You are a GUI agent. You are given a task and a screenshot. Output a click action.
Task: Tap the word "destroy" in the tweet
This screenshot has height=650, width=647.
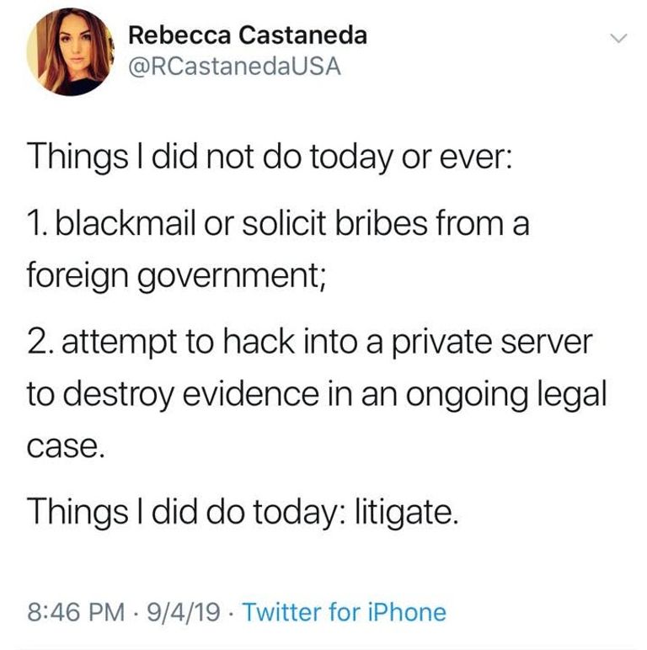click(126, 392)
